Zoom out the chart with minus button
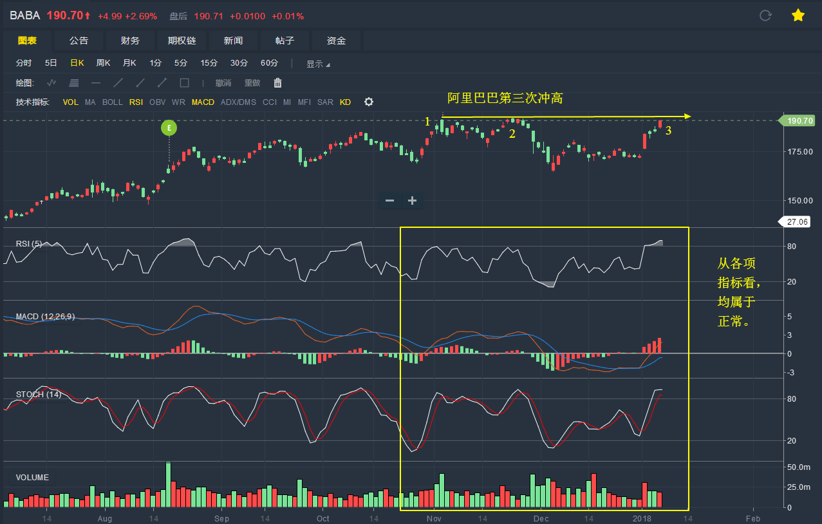This screenshot has height=524, width=822. pos(389,201)
